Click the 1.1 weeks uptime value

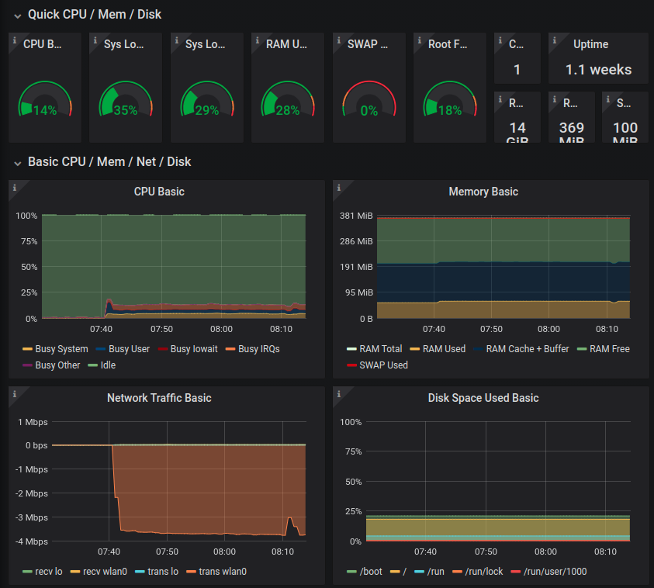pos(598,70)
